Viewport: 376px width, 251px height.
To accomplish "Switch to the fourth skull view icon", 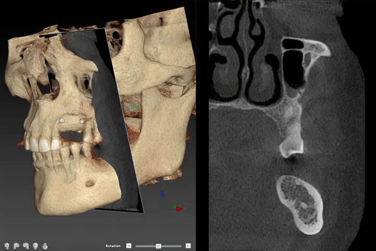I will [x=35, y=246].
